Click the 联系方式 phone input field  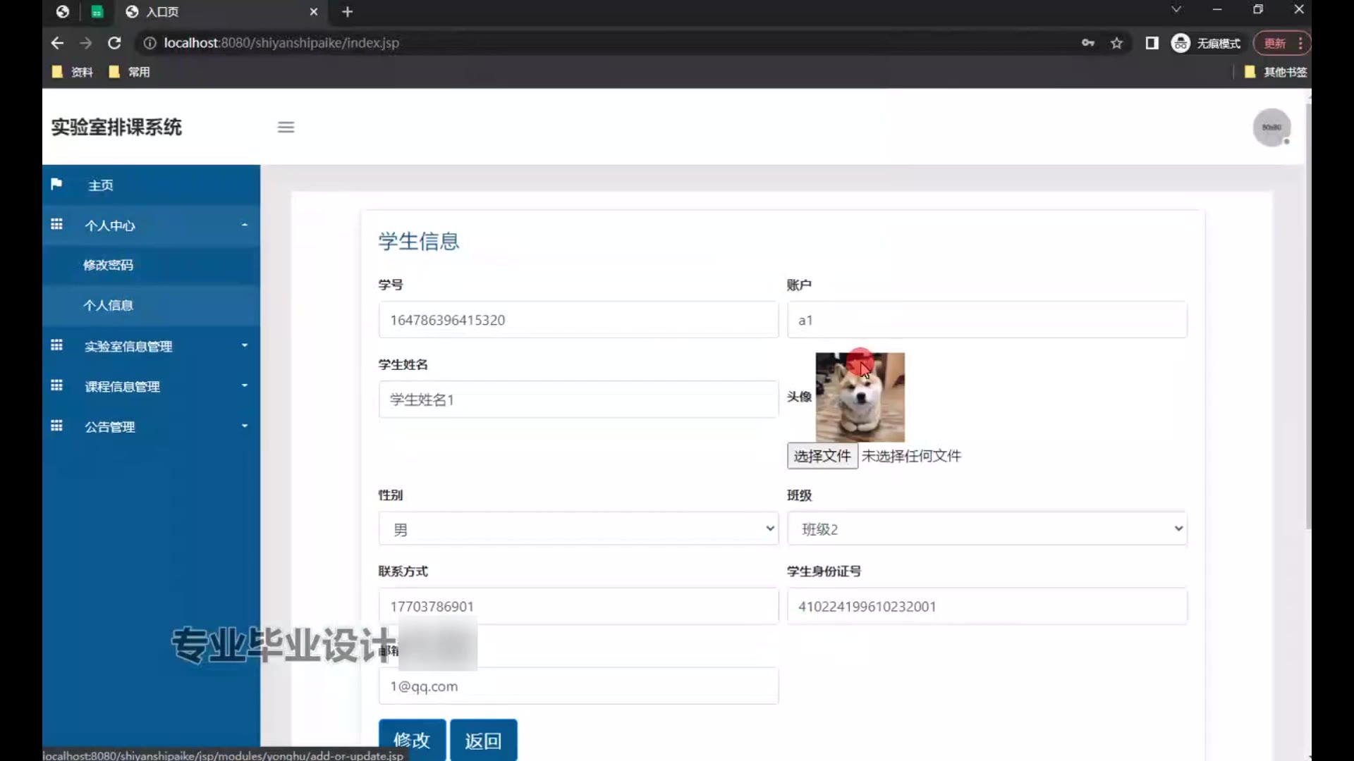[578, 606]
